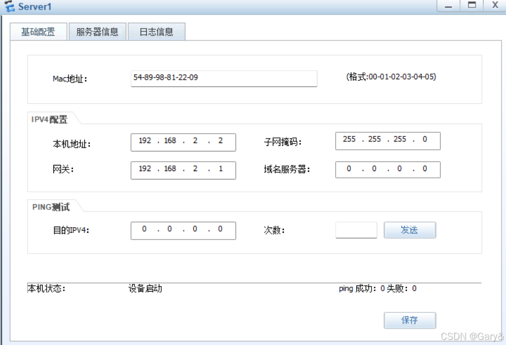Click the 本机地址 label
This screenshot has width=506, height=345.
click(x=71, y=144)
